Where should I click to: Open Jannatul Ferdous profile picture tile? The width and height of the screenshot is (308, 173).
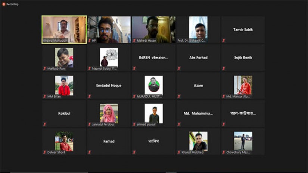[109, 113]
